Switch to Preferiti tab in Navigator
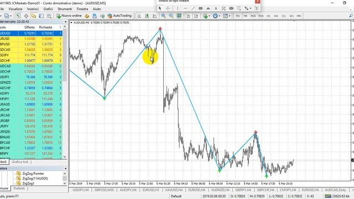Viewport: 354px width, 199px height. pyautogui.click(x=19, y=188)
